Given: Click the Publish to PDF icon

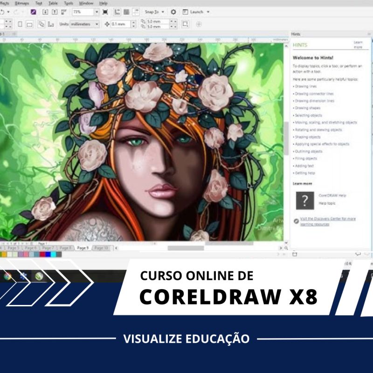Looking at the screenshot, I should click(64, 12).
